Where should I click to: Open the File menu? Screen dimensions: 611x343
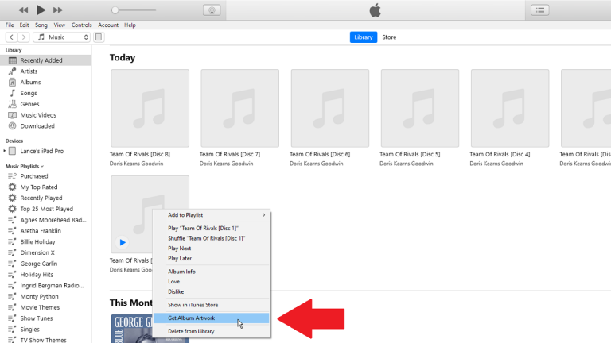coord(10,25)
